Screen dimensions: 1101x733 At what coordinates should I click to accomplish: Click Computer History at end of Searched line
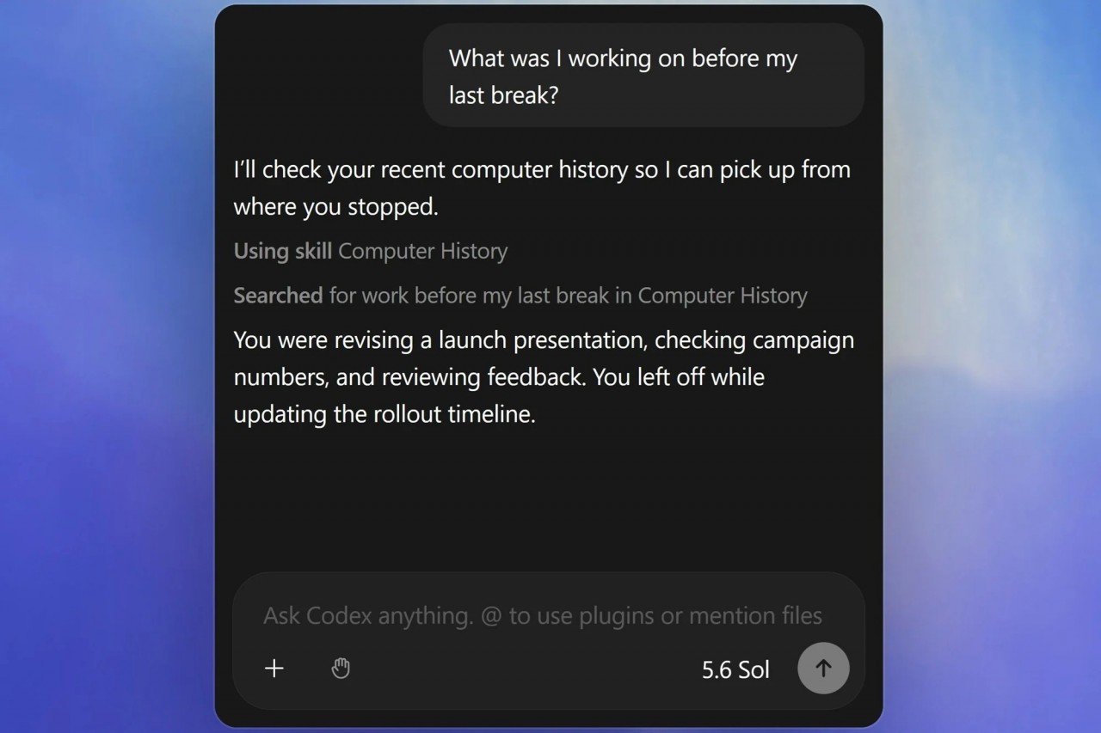coord(723,296)
